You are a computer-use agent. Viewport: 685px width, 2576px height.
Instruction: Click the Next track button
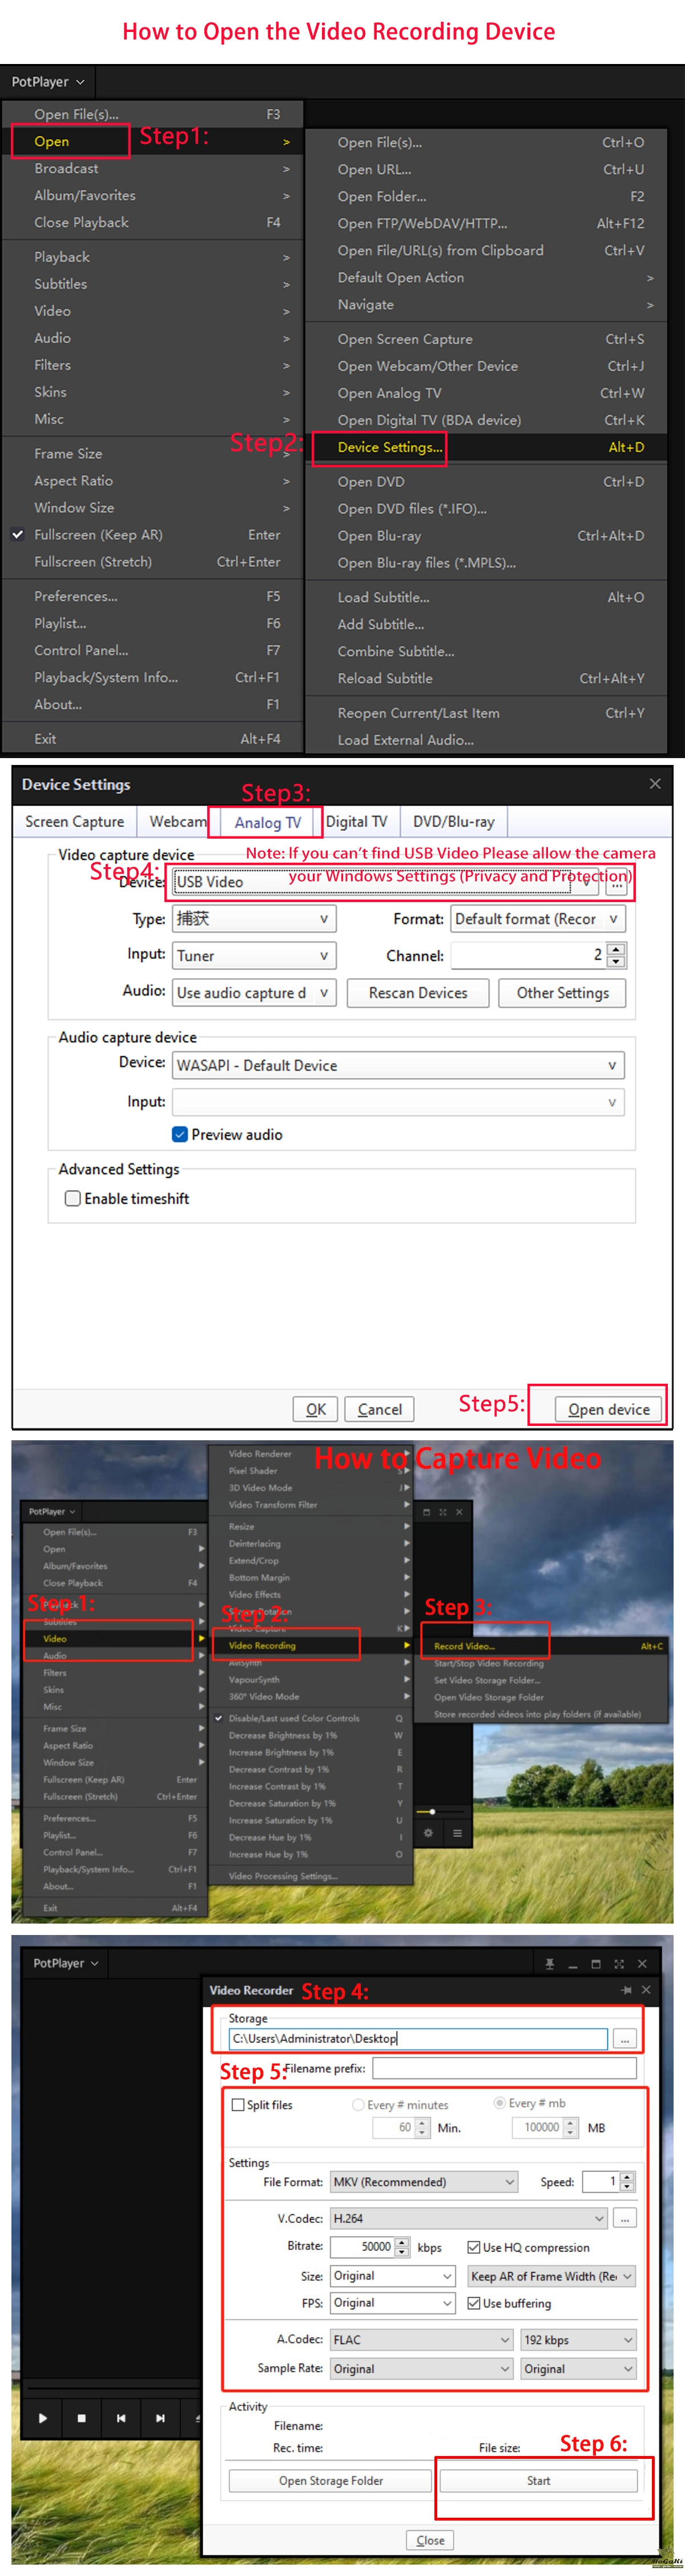tap(160, 2418)
